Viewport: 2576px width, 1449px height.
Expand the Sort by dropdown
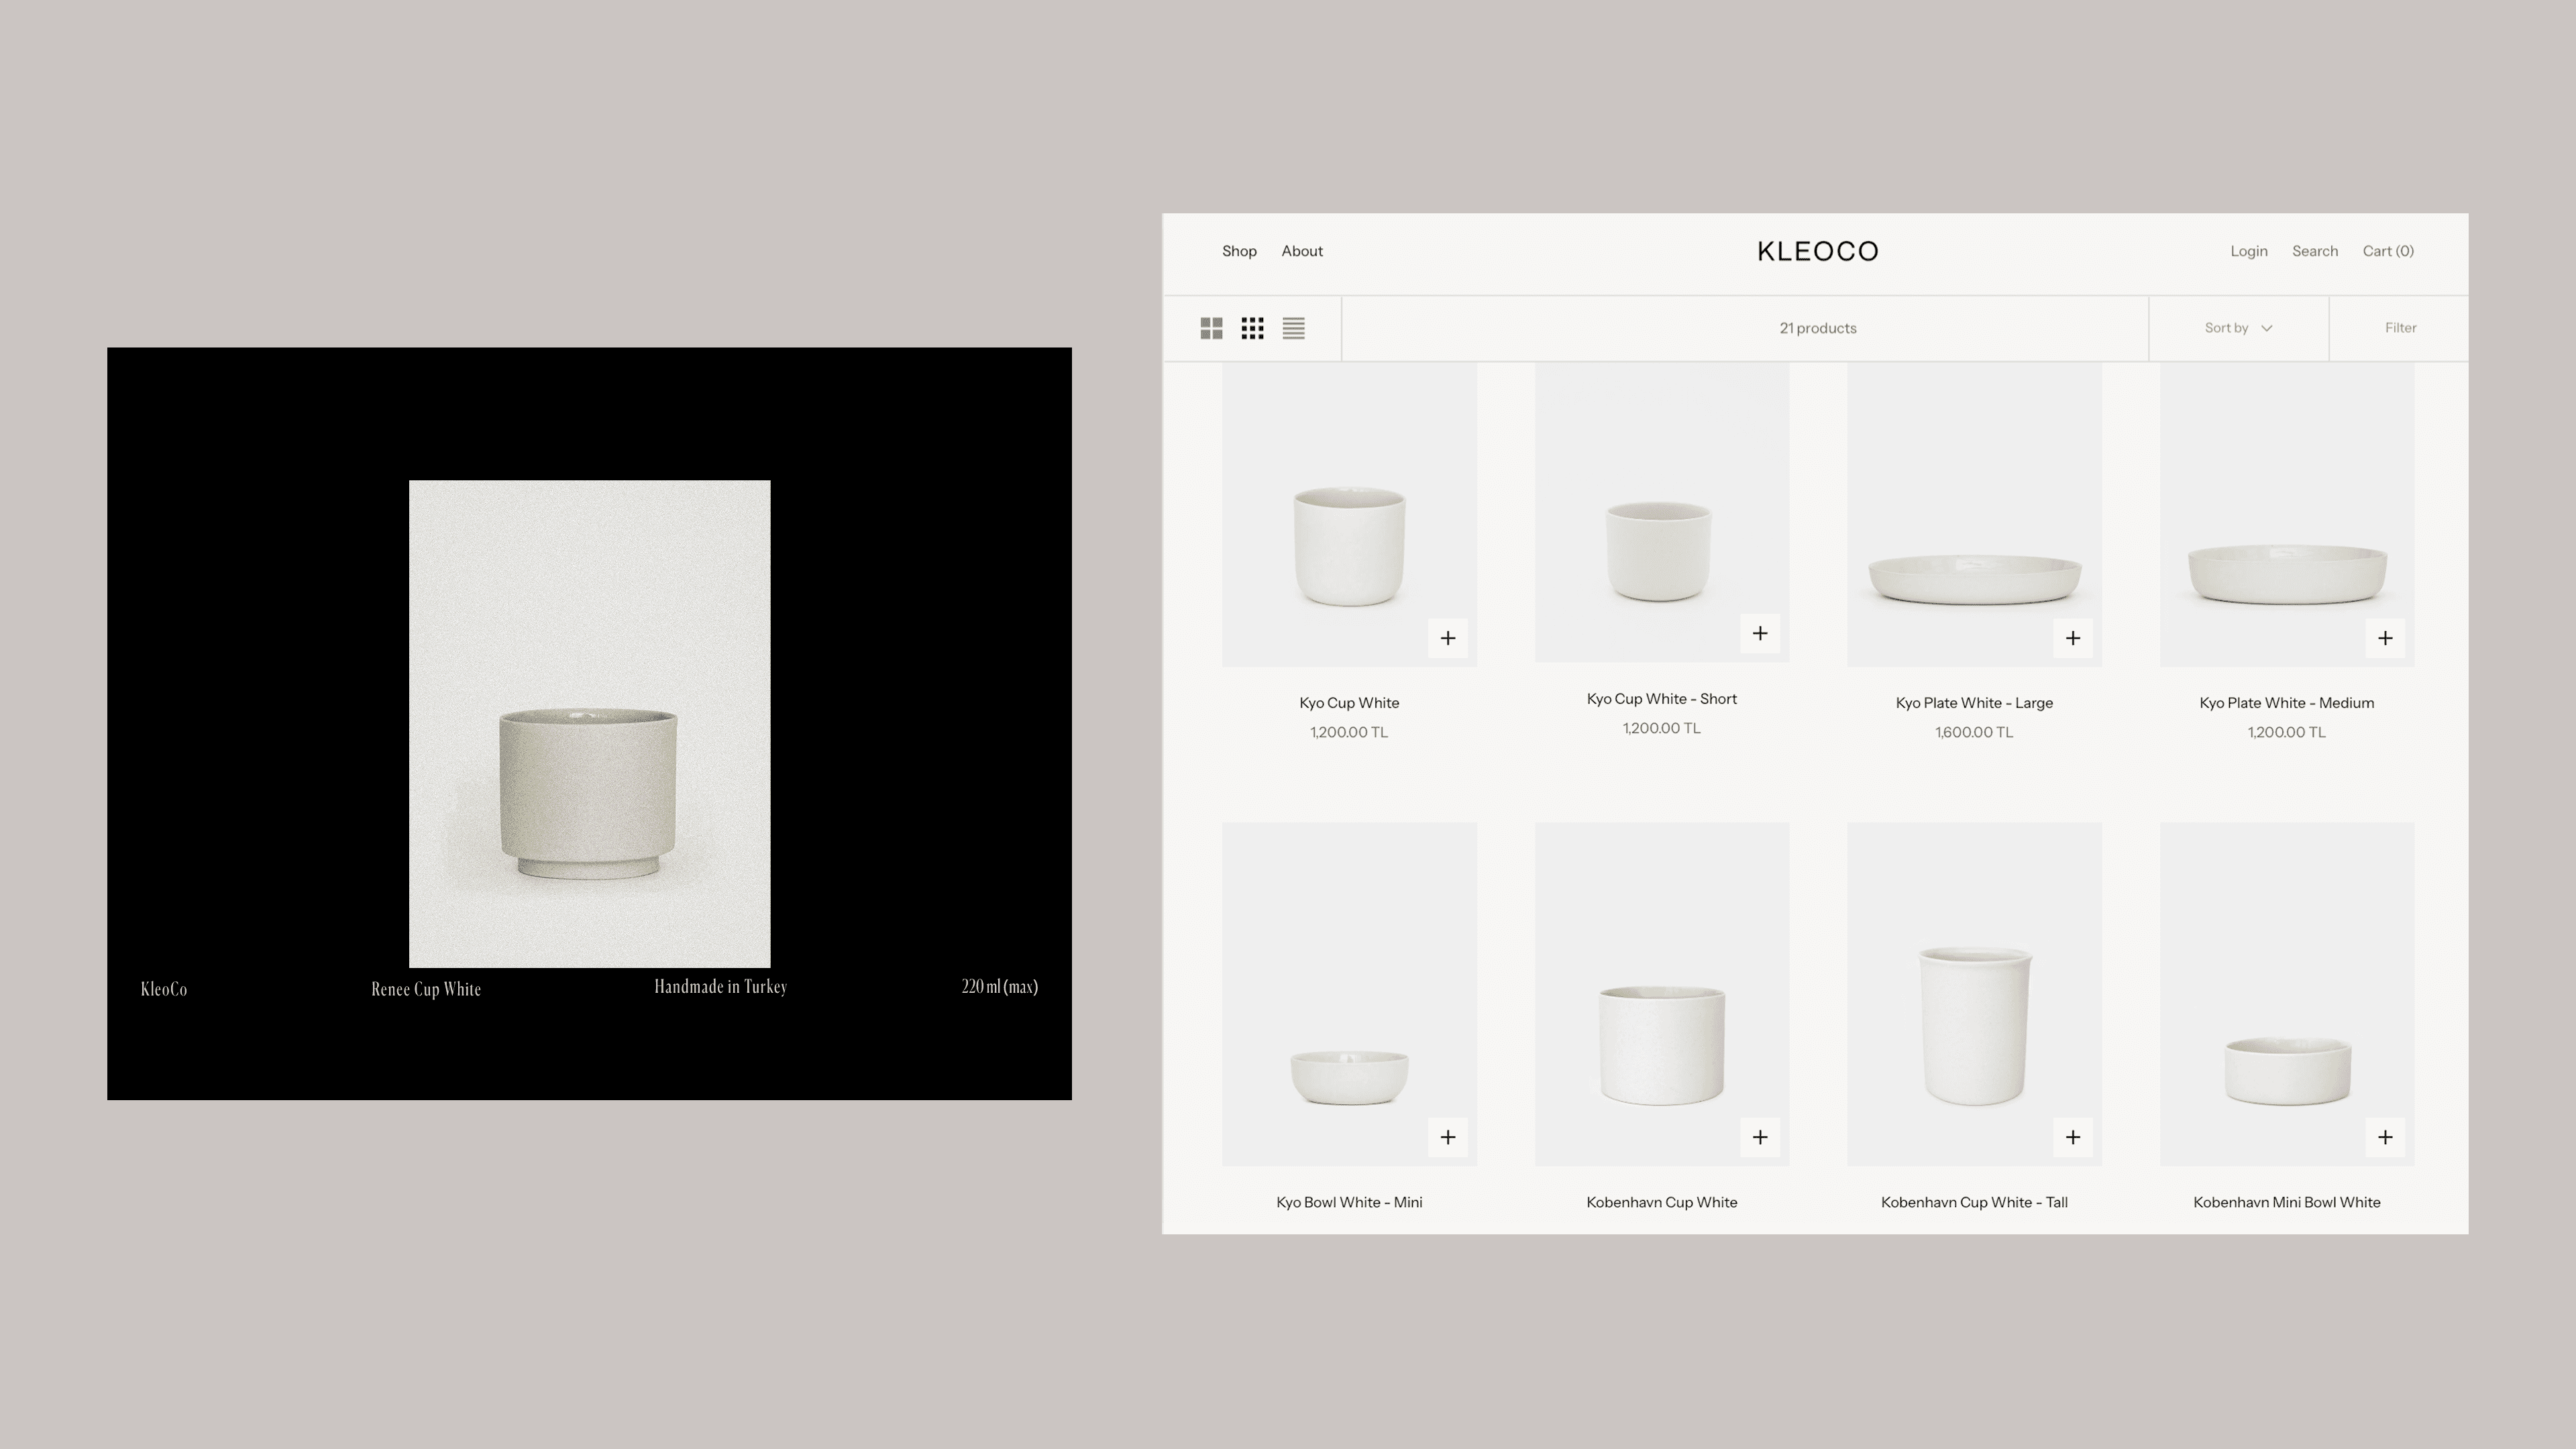click(x=2238, y=328)
